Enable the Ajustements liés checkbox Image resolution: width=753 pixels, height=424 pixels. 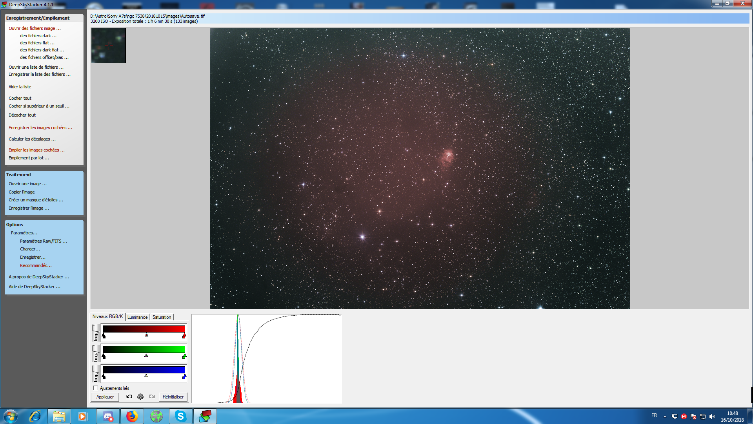(95, 388)
